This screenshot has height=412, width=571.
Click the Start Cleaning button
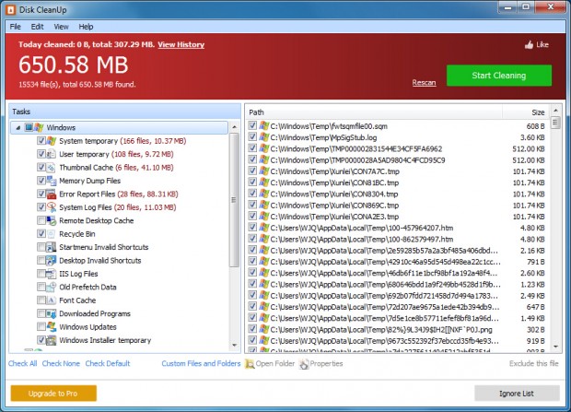pyautogui.click(x=499, y=76)
